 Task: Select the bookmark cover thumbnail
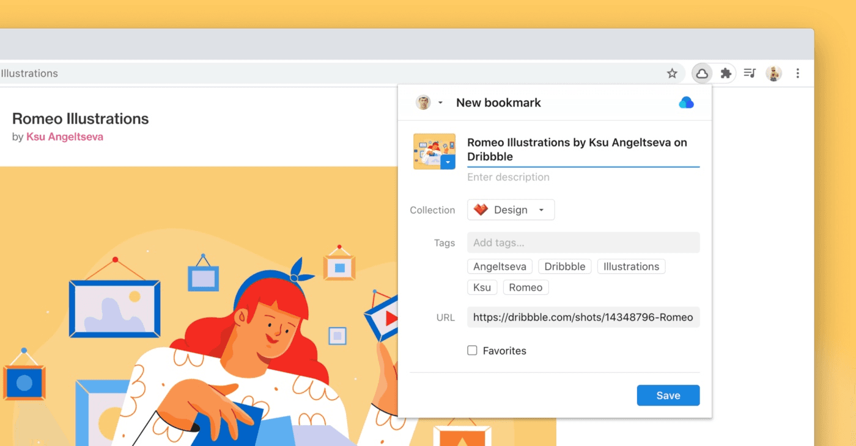[434, 151]
